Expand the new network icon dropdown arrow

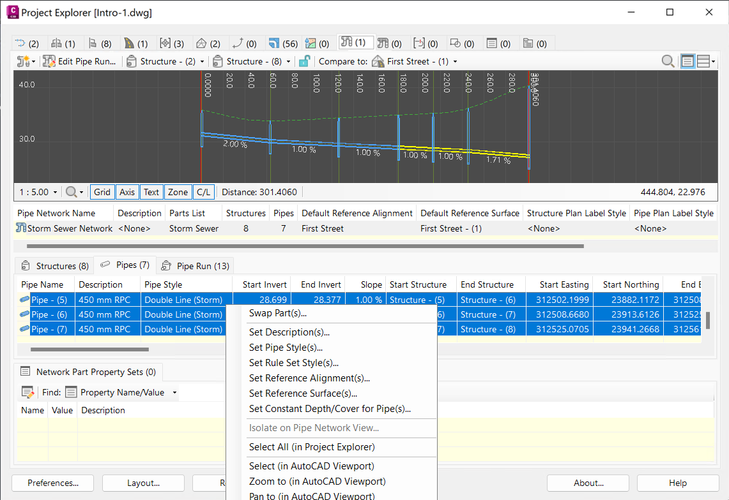click(33, 61)
